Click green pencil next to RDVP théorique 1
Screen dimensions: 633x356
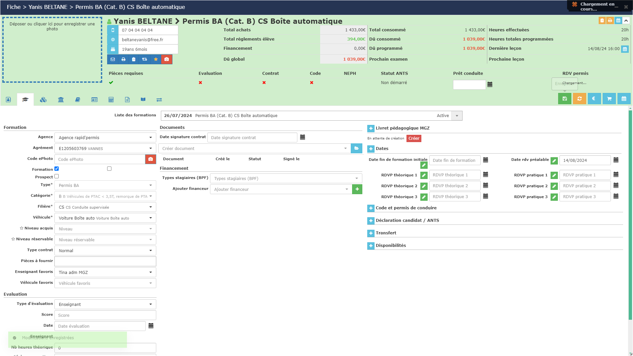(424, 175)
